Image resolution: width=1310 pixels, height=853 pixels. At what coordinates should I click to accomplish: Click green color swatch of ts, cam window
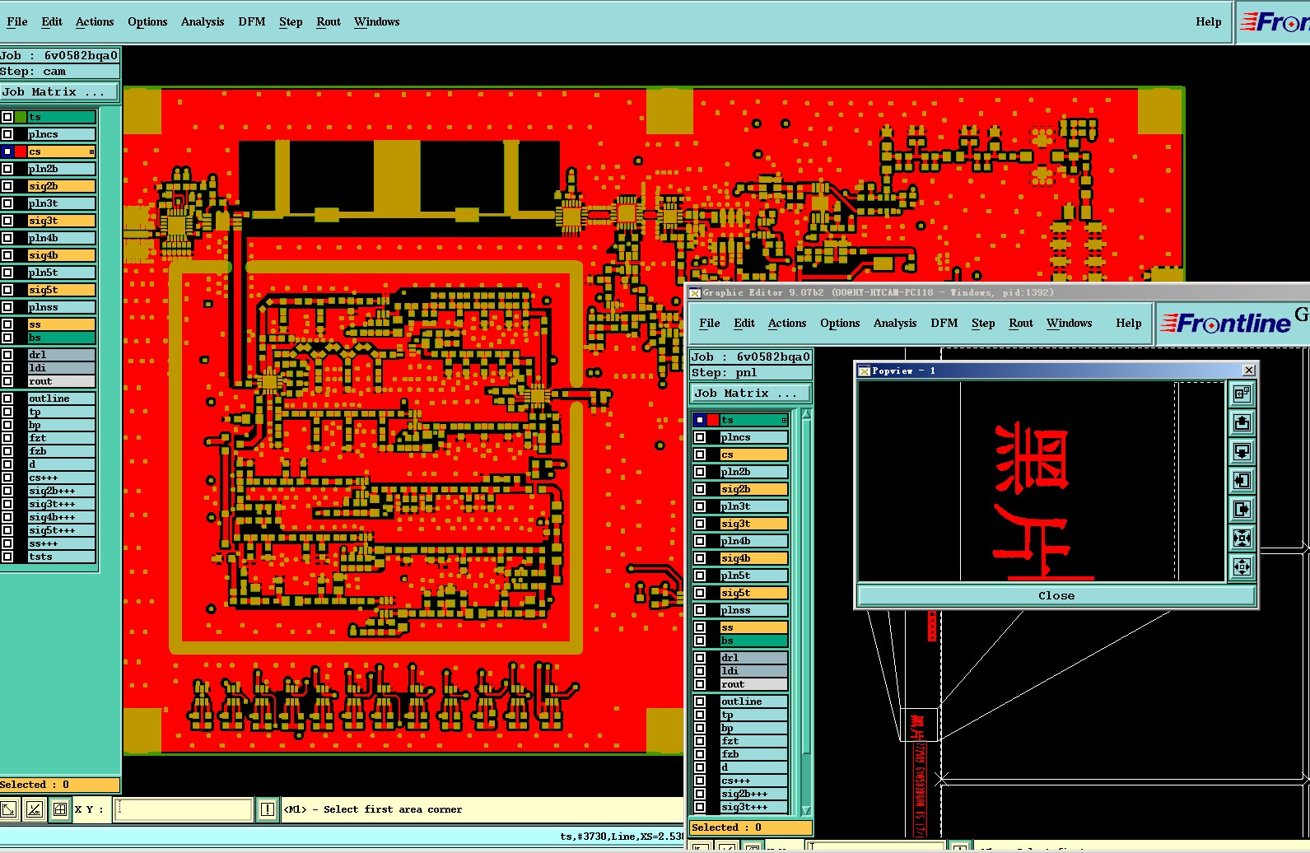tap(21, 117)
